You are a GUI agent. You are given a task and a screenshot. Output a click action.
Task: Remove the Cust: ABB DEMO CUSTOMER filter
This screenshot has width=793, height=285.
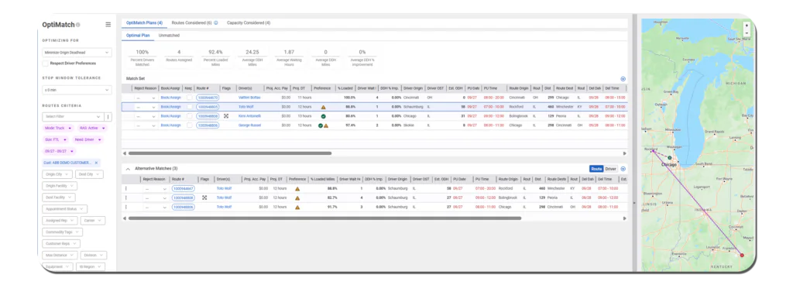pyautogui.click(x=96, y=163)
